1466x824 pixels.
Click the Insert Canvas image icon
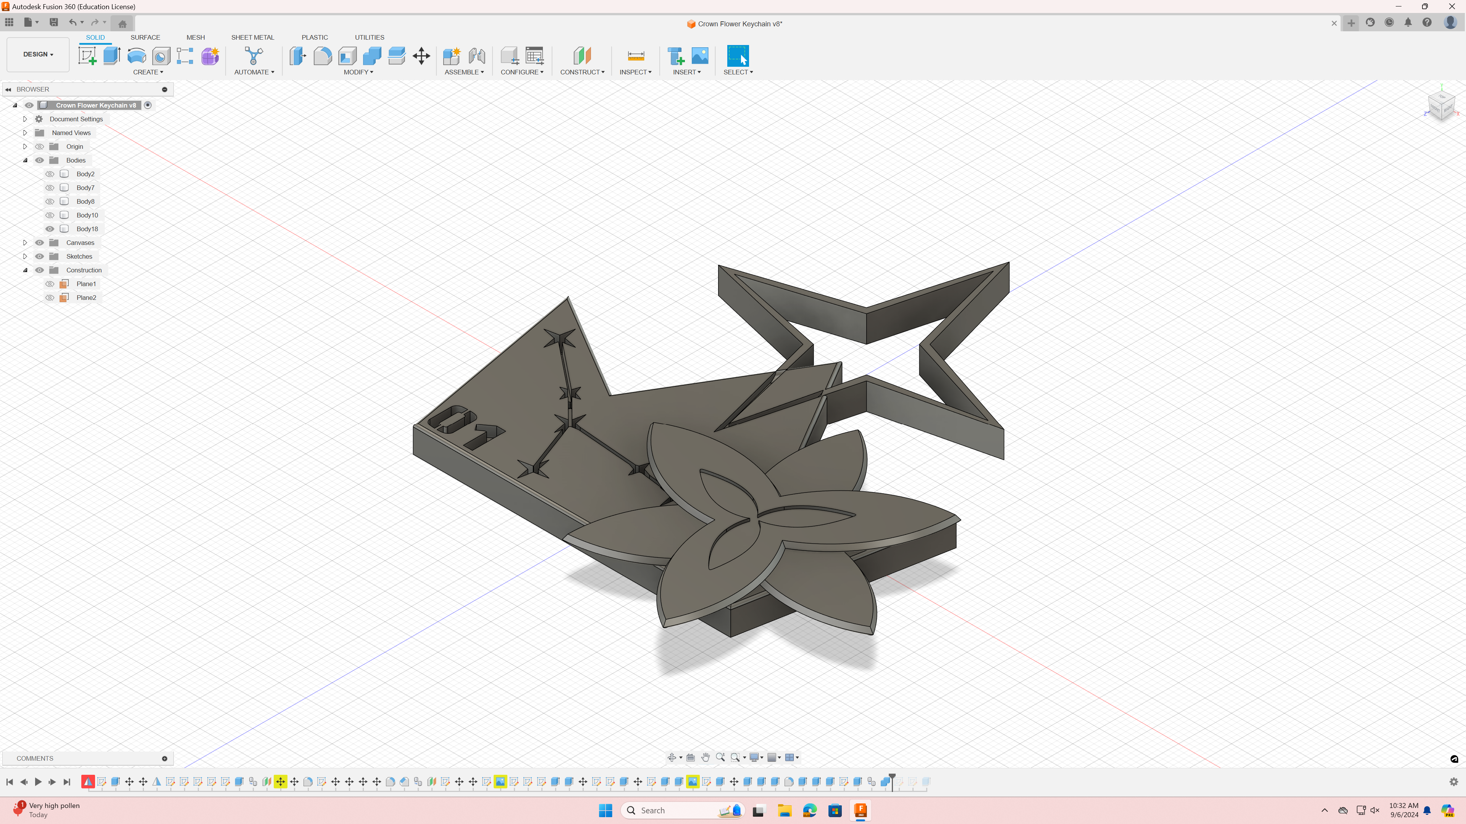[x=700, y=56]
